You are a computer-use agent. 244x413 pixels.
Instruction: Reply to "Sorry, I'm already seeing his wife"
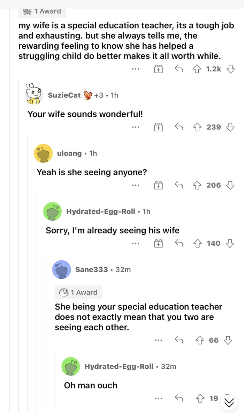[179, 243]
